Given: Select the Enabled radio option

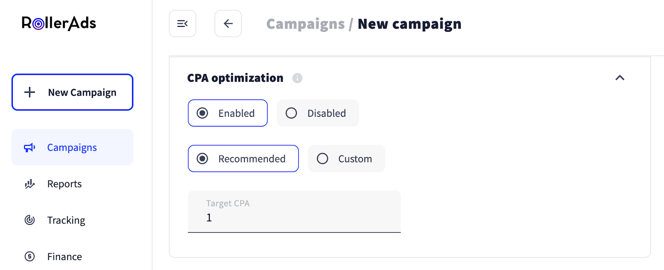Looking at the screenshot, I should click(x=203, y=113).
